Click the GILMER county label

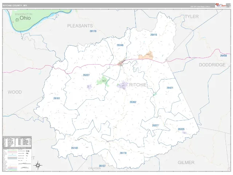[186, 163]
